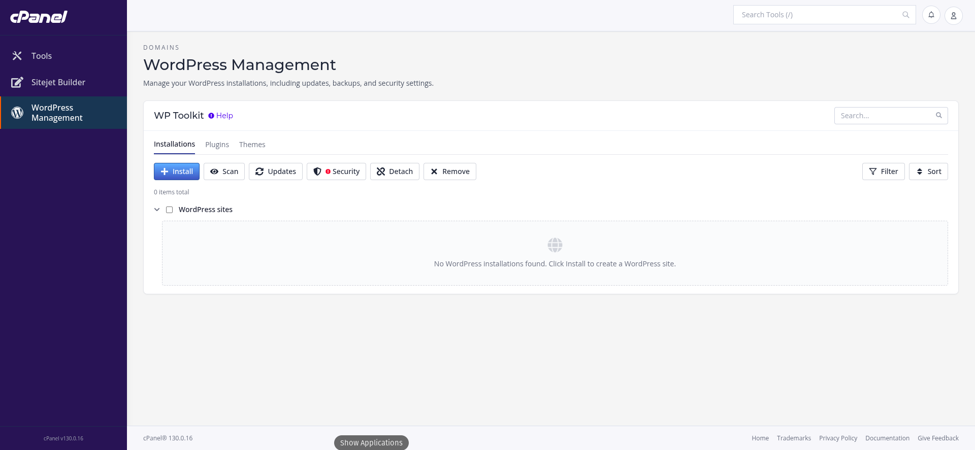Screen dimensions: 975x450
Task: Open the Trademarks footer link
Action: (794, 438)
